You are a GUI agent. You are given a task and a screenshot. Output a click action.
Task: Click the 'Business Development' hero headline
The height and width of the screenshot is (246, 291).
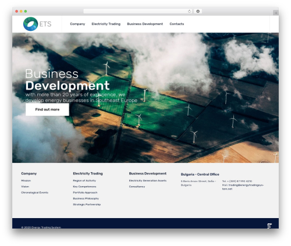(68, 80)
